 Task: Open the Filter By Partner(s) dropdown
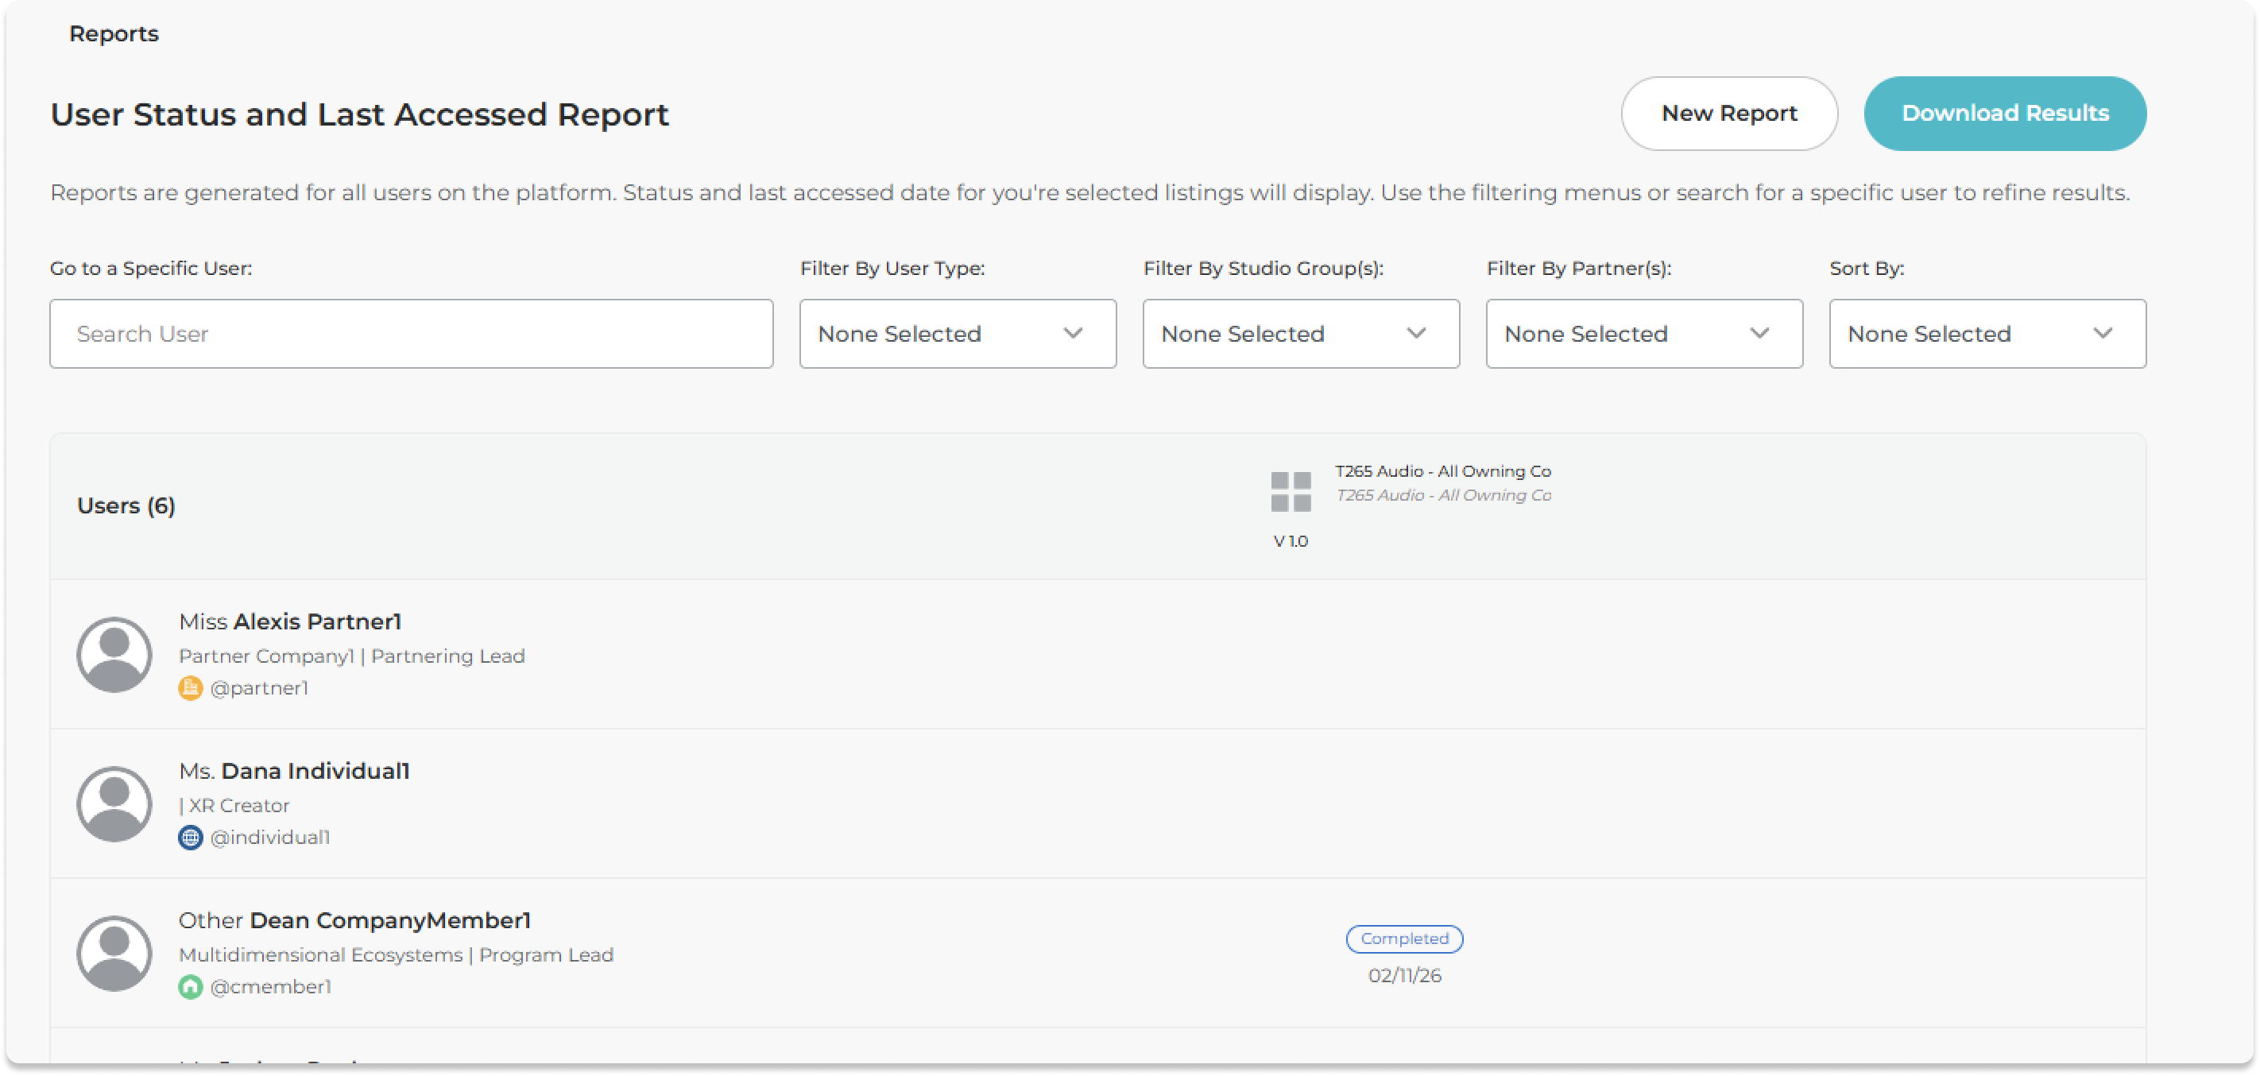pyautogui.click(x=1643, y=334)
